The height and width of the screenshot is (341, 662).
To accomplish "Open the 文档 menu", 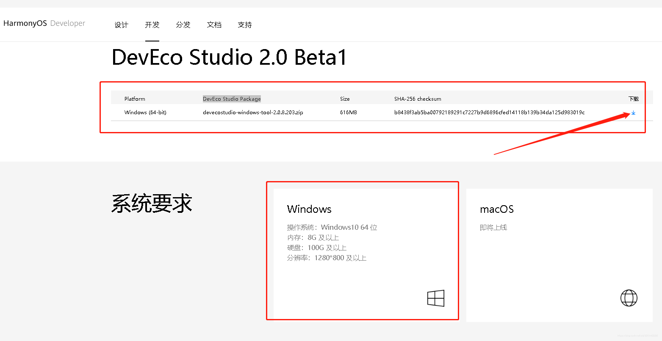I will pyautogui.click(x=214, y=25).
